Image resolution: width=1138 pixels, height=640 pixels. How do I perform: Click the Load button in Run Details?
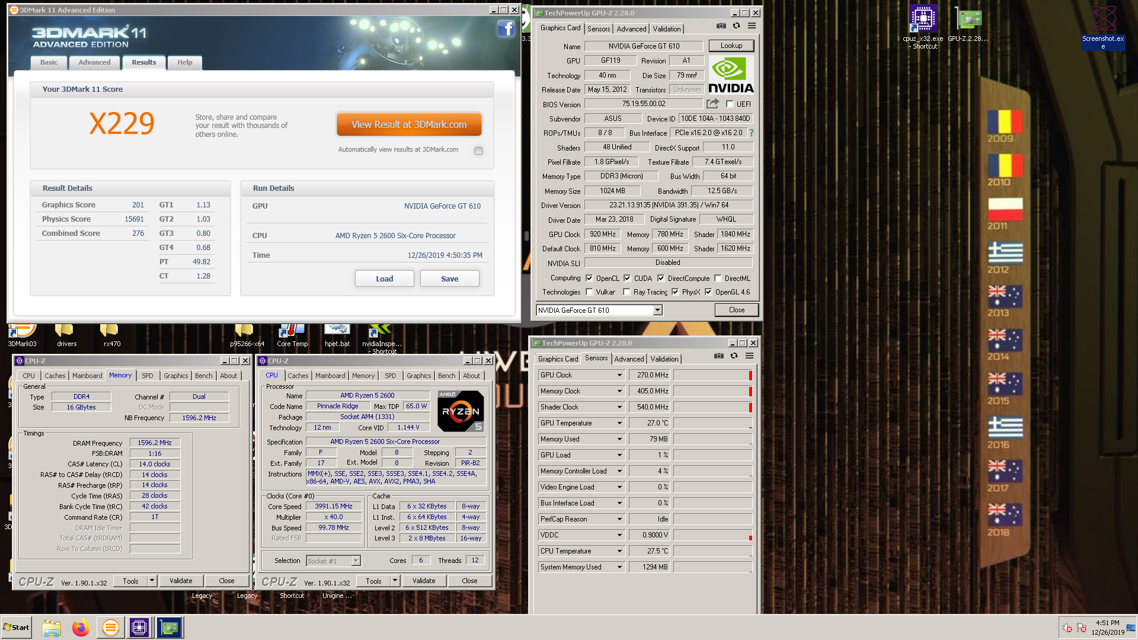[384, 279]
